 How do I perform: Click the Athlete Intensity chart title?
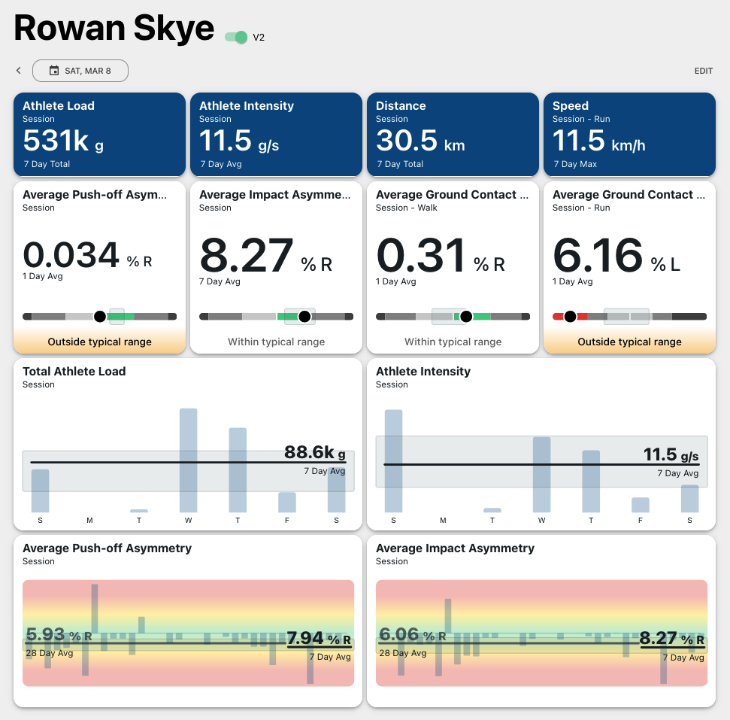click(x=423, y=372)
